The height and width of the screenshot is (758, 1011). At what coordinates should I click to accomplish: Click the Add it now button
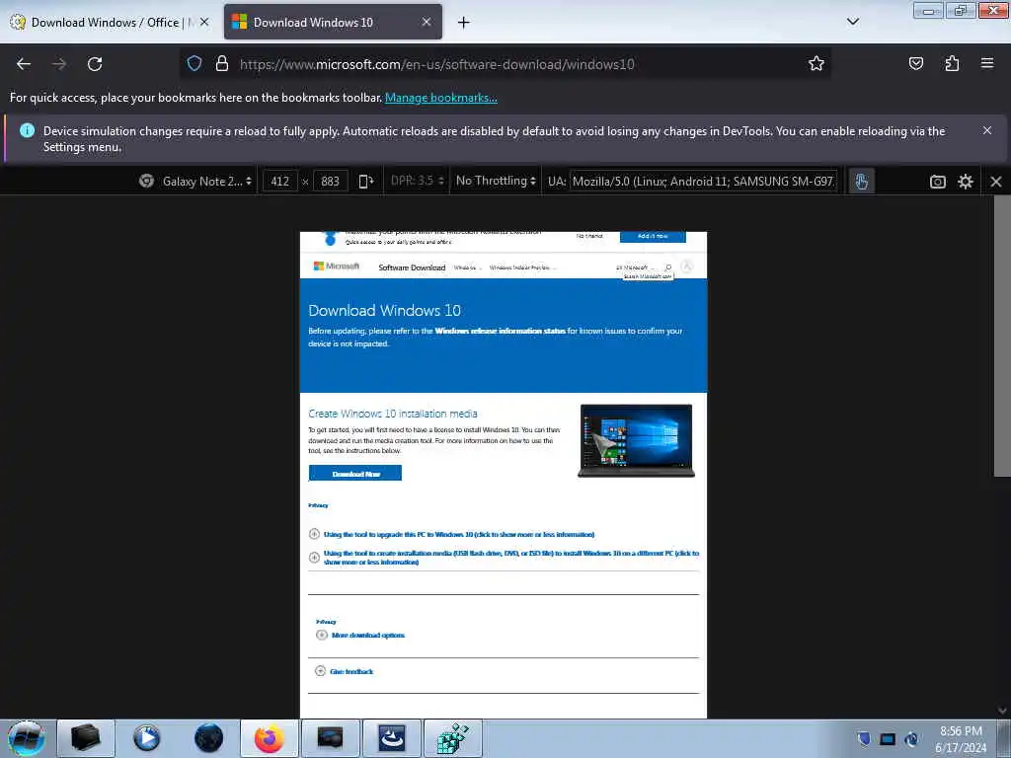pos(653,237)
